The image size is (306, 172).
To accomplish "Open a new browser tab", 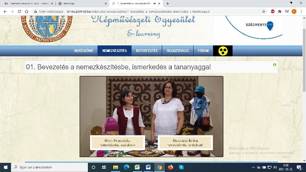I will coord(167,3).
